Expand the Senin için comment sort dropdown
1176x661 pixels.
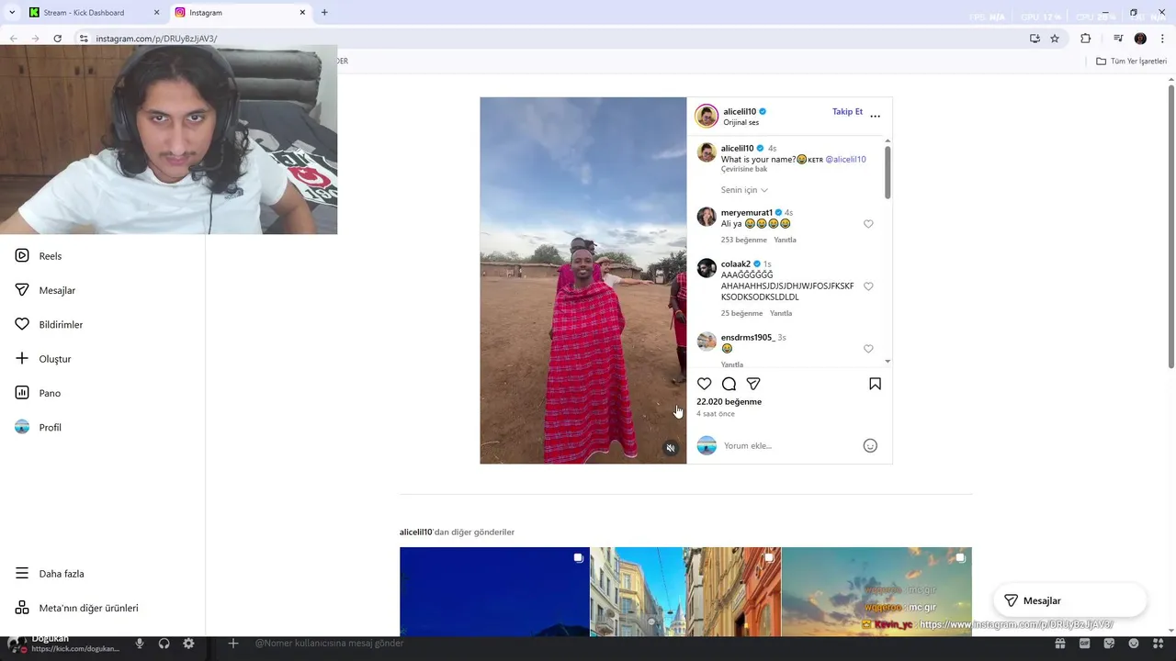tap(744, 190)
